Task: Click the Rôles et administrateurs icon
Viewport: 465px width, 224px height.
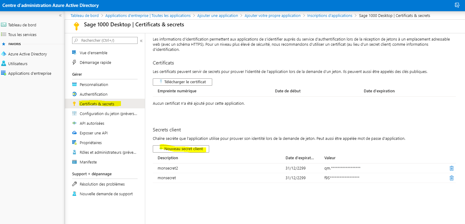Action: tap(74, 152)
